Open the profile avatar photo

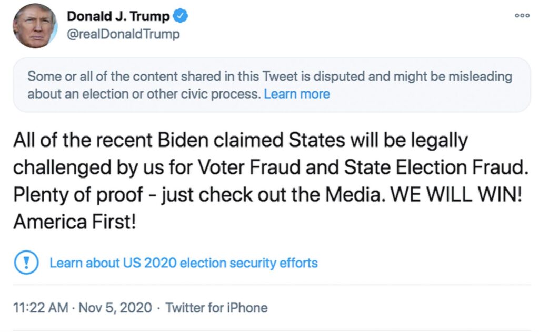(x=35, y=26)
